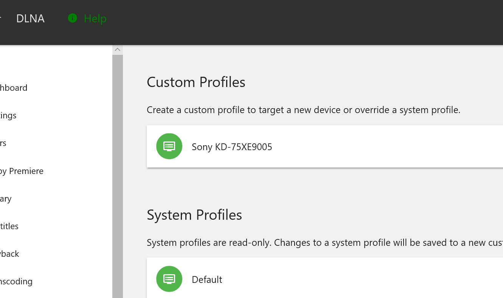Go to Dashboard in the sidebar

[14, 88]
